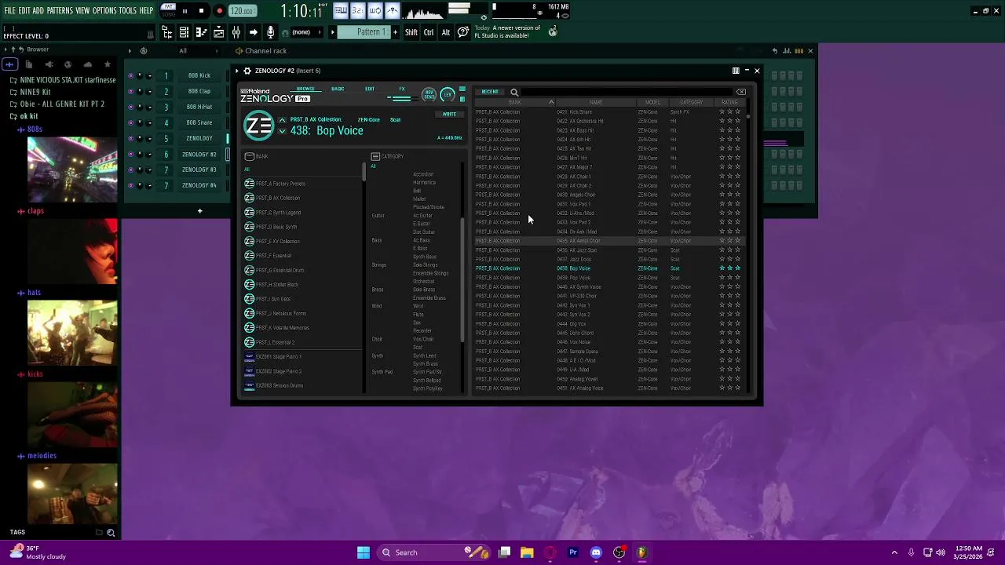Mute the 808 HiHat channel
The height and width of the screenshot is (565, 1005).
(x=130, y=107)
